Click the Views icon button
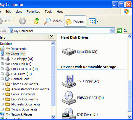The height and width of the screenshot is (120, 133). pos(92,21)
